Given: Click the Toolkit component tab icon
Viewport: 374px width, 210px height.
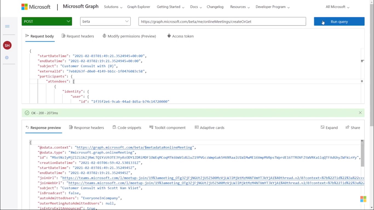Looking at the screenshot, I should coord(151,127).
